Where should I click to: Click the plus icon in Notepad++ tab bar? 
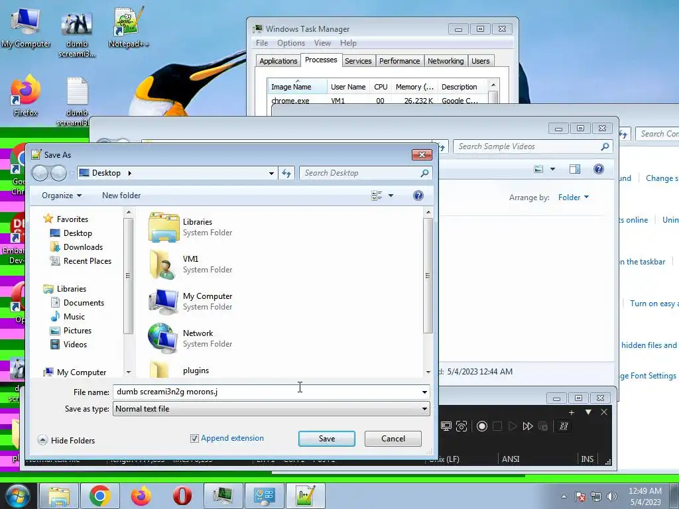tap(571, 412)
